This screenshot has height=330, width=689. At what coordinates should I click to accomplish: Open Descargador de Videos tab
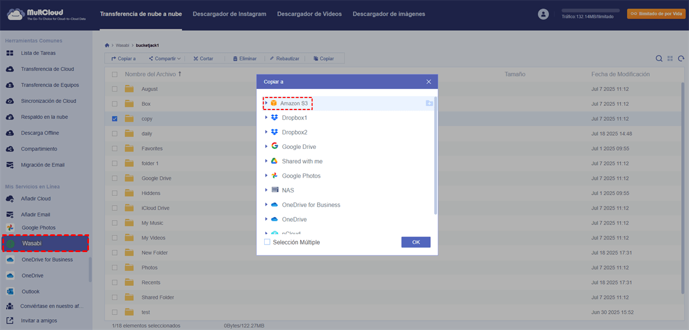coord(309,14)
